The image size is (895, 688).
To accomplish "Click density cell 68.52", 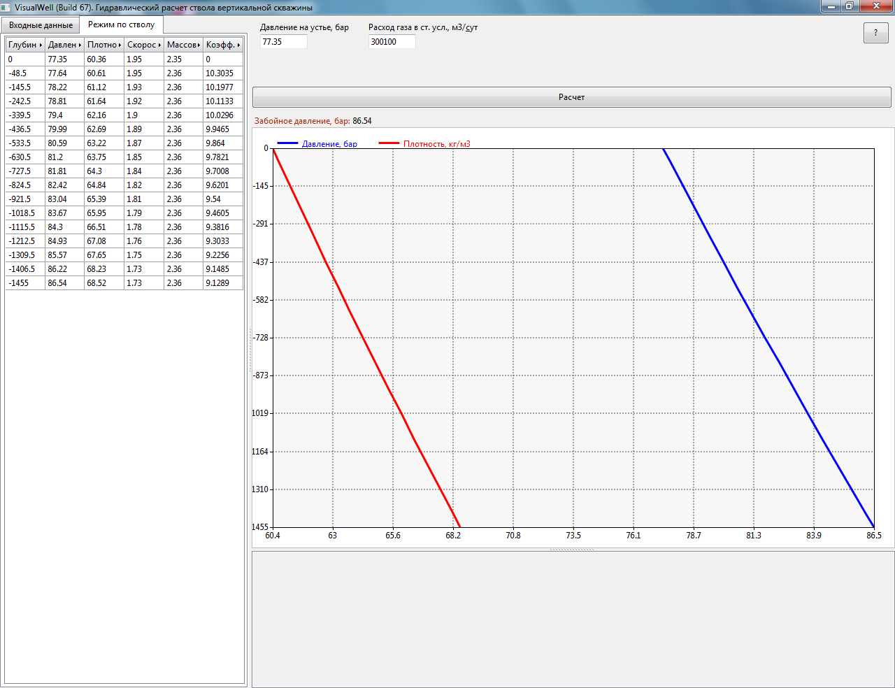I will (104, 283).
